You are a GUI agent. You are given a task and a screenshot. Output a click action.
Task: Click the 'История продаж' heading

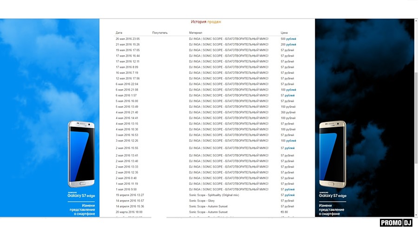point(206,22)
